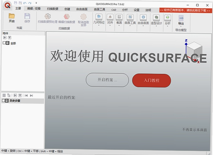213x155 pixels.
Task: Click the red 入门教程 button
Action: click(152, 80)
